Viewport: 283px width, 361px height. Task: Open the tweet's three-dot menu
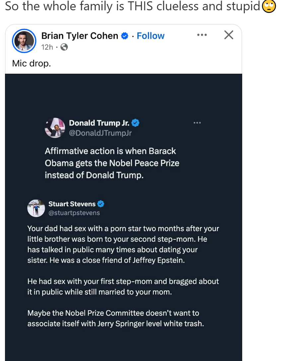[x=197, y=123]
